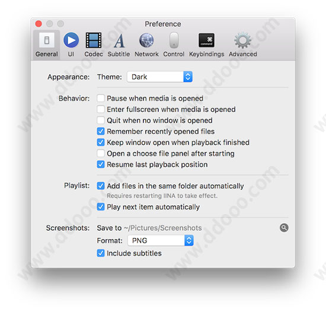Open Keybindings command key icon
The image size is (326, 312).
(206, 40)
